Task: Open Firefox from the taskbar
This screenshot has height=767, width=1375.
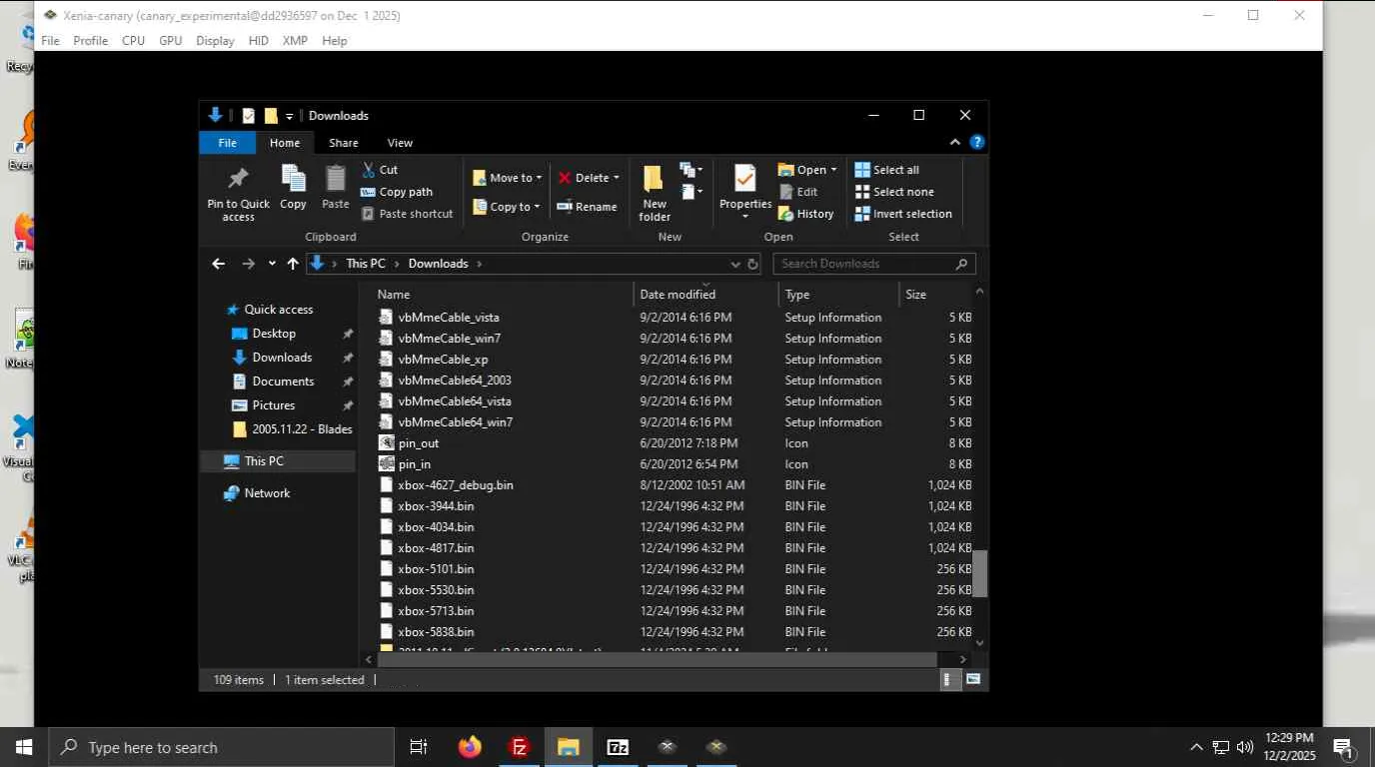Action: (470, 747)
